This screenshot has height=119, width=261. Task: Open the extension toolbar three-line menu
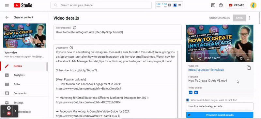tap(180, 5)
